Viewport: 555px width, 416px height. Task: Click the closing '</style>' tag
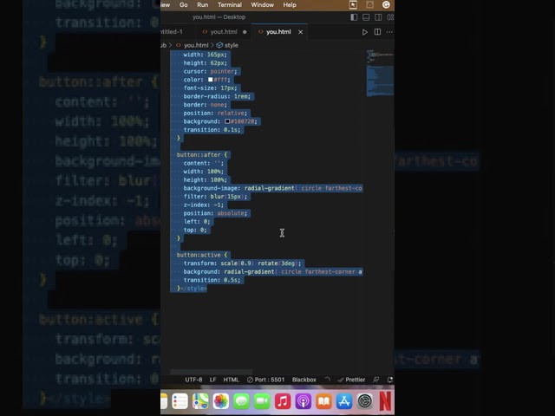coord(193,289)
